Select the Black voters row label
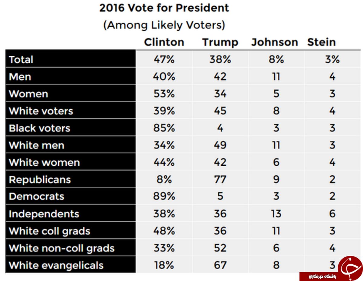363x281 pixels. click(x=39, y=128)
